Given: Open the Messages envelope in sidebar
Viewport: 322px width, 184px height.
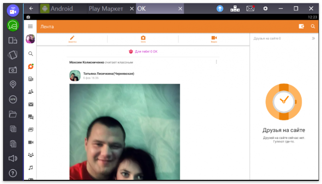Looking at the screenshot, I should pyautogui.click(x=31, y=104).
